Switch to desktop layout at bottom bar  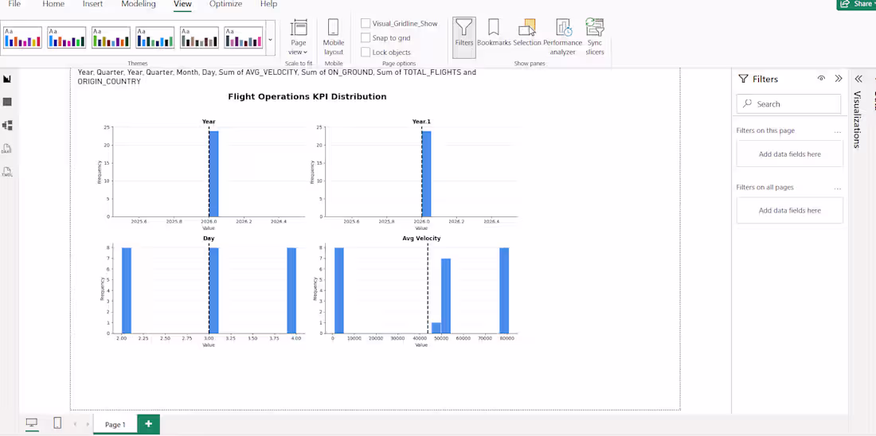point(32,424)
